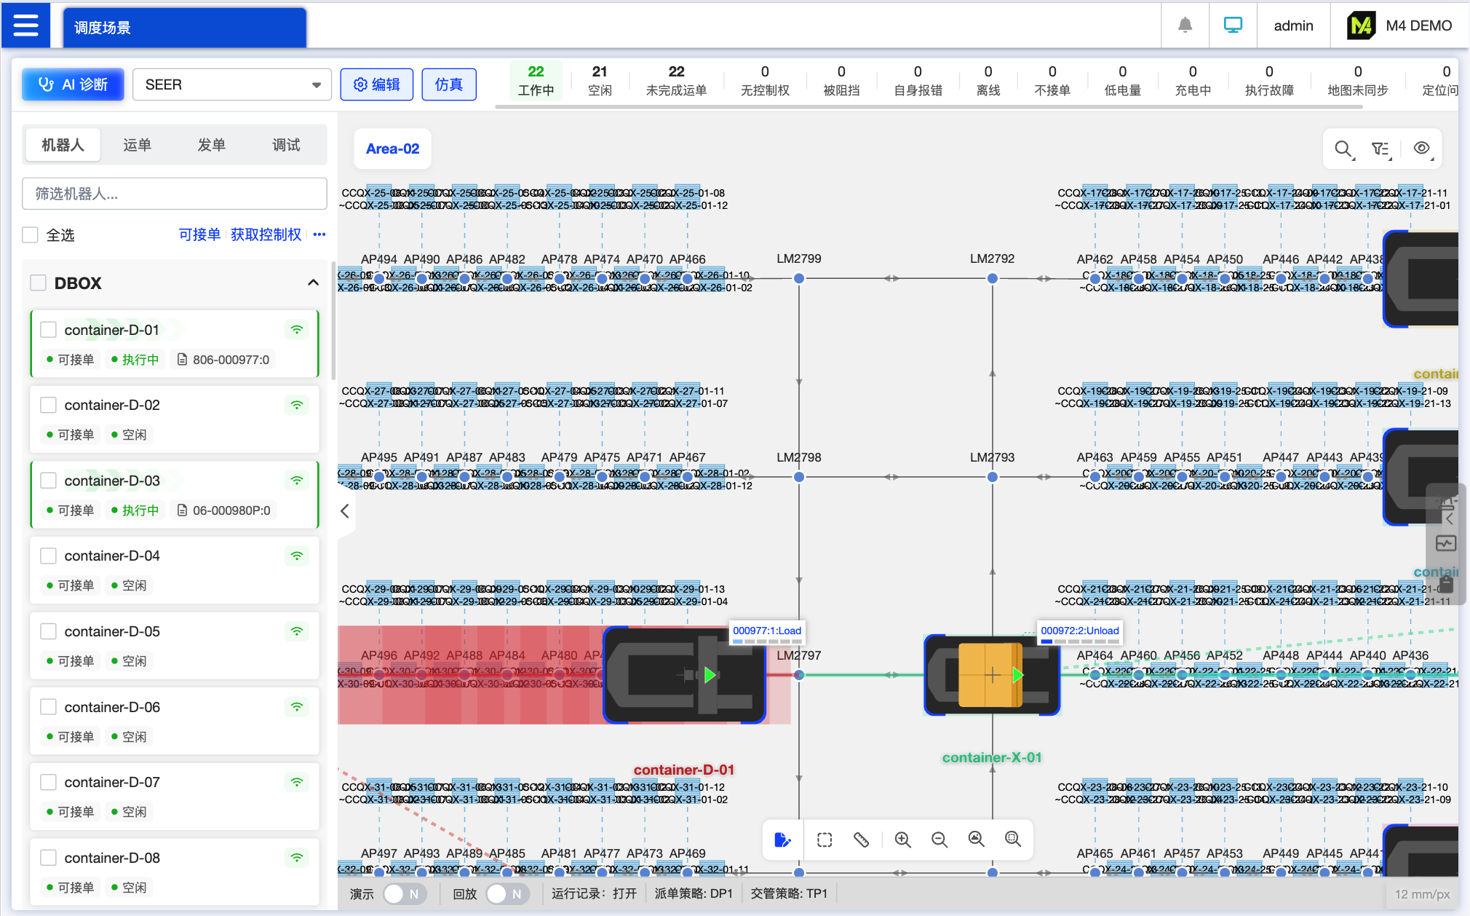
Task: Toggle the map visibility eye icon
Action: pos(1421,149)
